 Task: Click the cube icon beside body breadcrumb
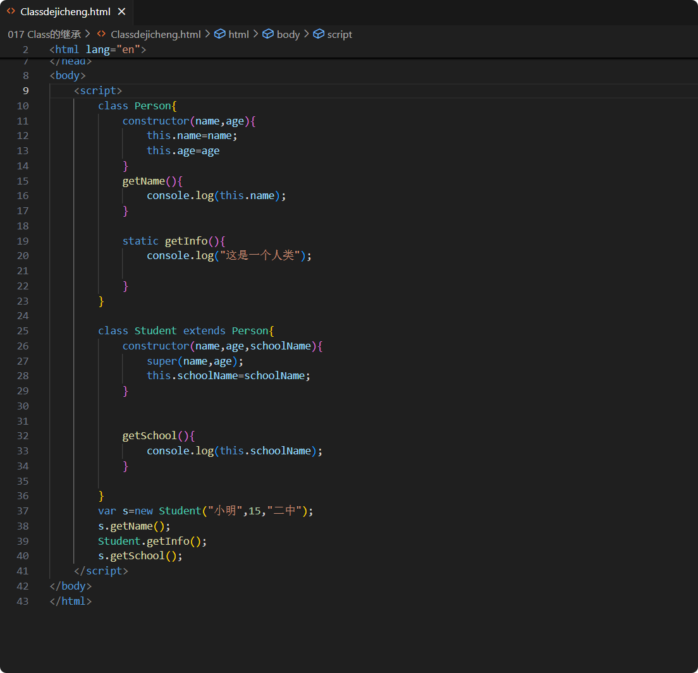coord(268,34)
